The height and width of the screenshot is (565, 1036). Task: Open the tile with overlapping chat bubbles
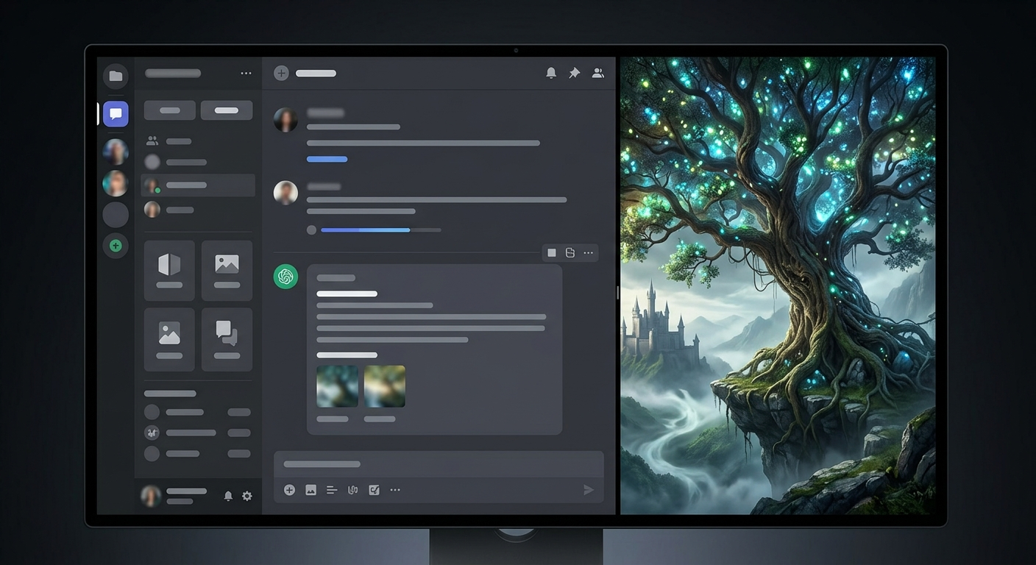click(x=227, y=339)
